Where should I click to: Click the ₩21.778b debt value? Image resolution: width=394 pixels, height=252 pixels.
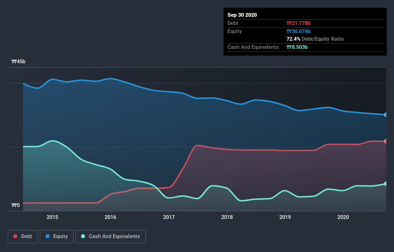pyautogui.click(x=298, y=23)
